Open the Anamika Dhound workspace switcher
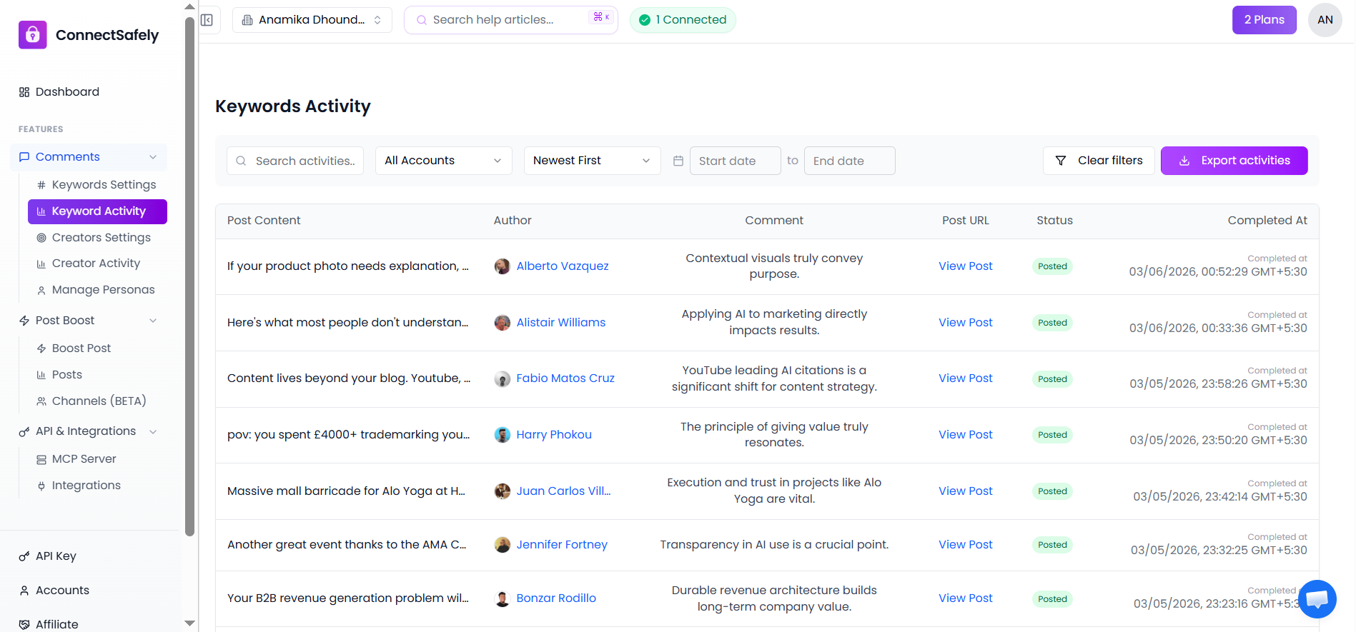Viewport: 1356px width, 632px height. [x=312, y=20]
